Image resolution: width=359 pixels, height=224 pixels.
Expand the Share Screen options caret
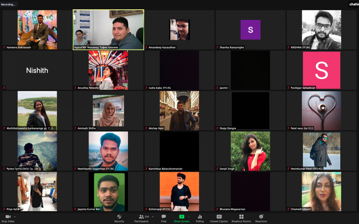[x=188, y=217]
